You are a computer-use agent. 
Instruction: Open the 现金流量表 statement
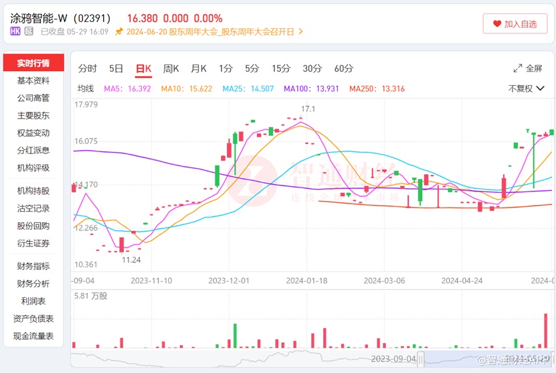pyautogui.click(x=33, y=336)
